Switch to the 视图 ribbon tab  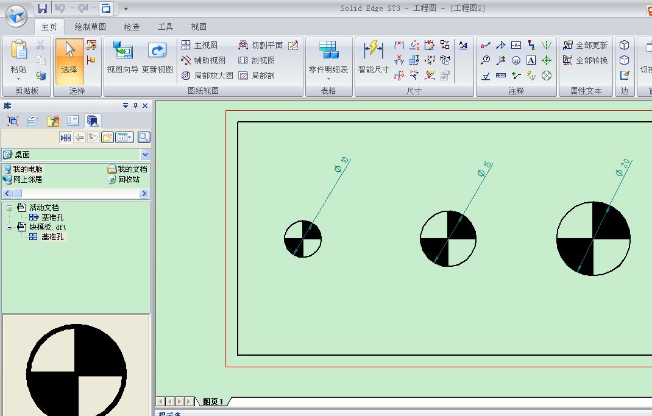[x=199, y=27]
